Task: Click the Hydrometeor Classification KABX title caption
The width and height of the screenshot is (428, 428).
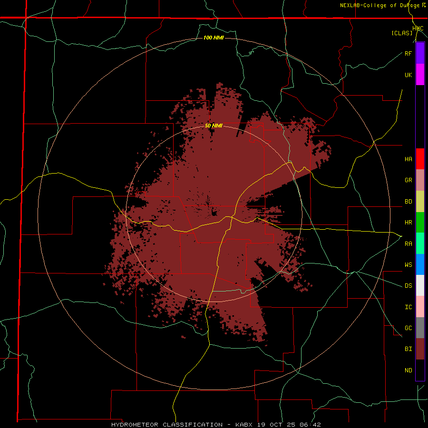Action: click(x=216, y=425)
